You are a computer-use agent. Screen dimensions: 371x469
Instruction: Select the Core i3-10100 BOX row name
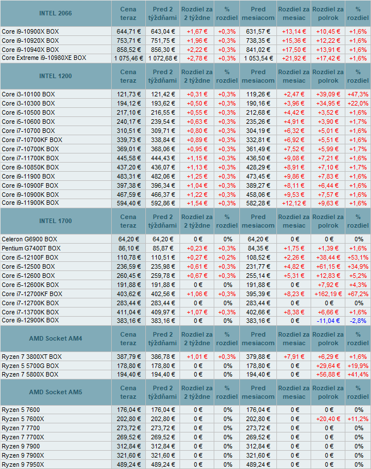click(28, 94)
